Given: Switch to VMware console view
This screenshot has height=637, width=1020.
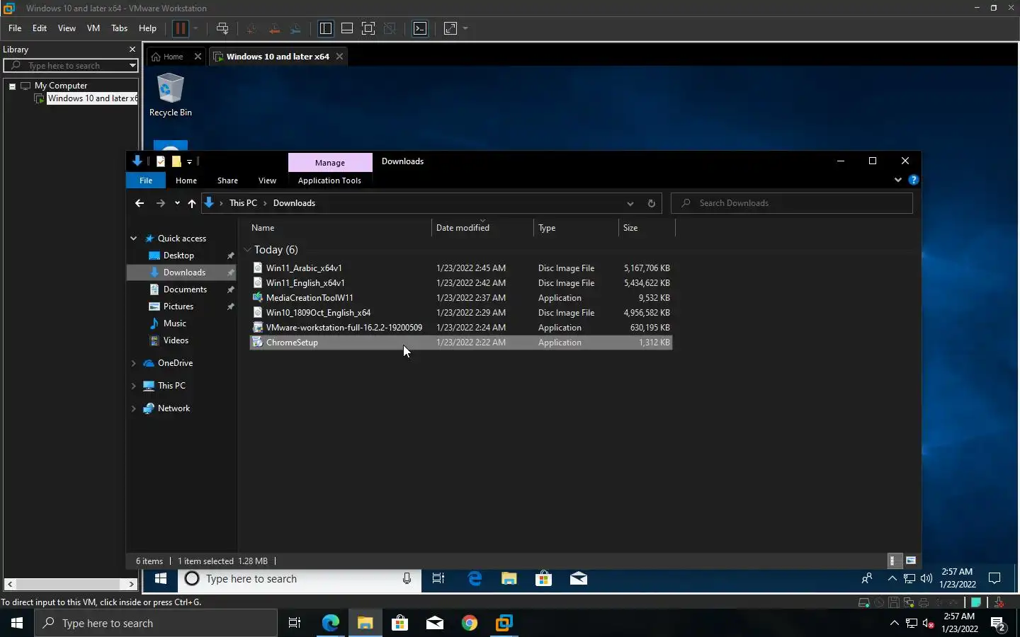Looking at the screenshot, I should click(x=420, y=28).
